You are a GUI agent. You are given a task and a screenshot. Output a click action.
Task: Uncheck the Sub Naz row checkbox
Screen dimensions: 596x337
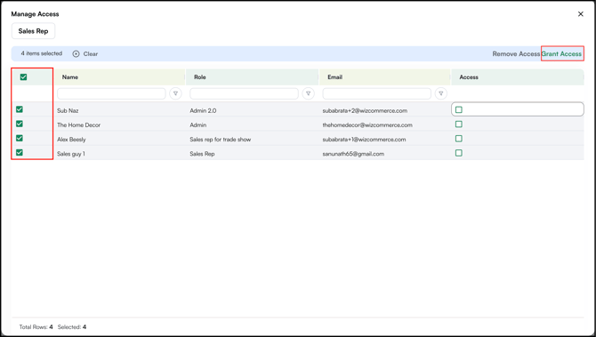[20, 109]
